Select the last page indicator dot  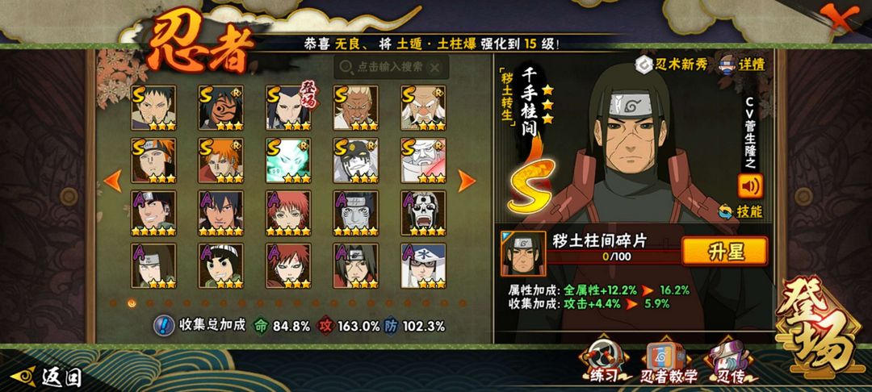pyautogui.click(x=462, y=303)
